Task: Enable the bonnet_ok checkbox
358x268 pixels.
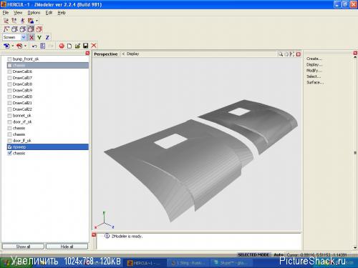Action: [x=9, y=116]
